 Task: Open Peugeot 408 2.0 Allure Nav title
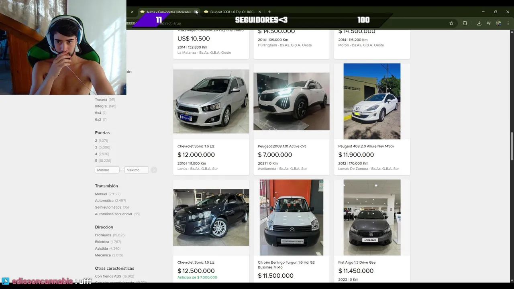tap(366, 146)
